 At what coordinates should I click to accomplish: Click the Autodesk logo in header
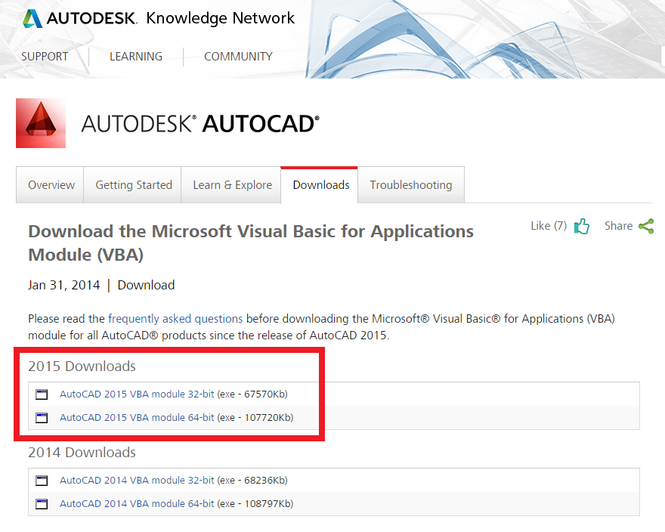pyautogui.click(x=79, y=18)
